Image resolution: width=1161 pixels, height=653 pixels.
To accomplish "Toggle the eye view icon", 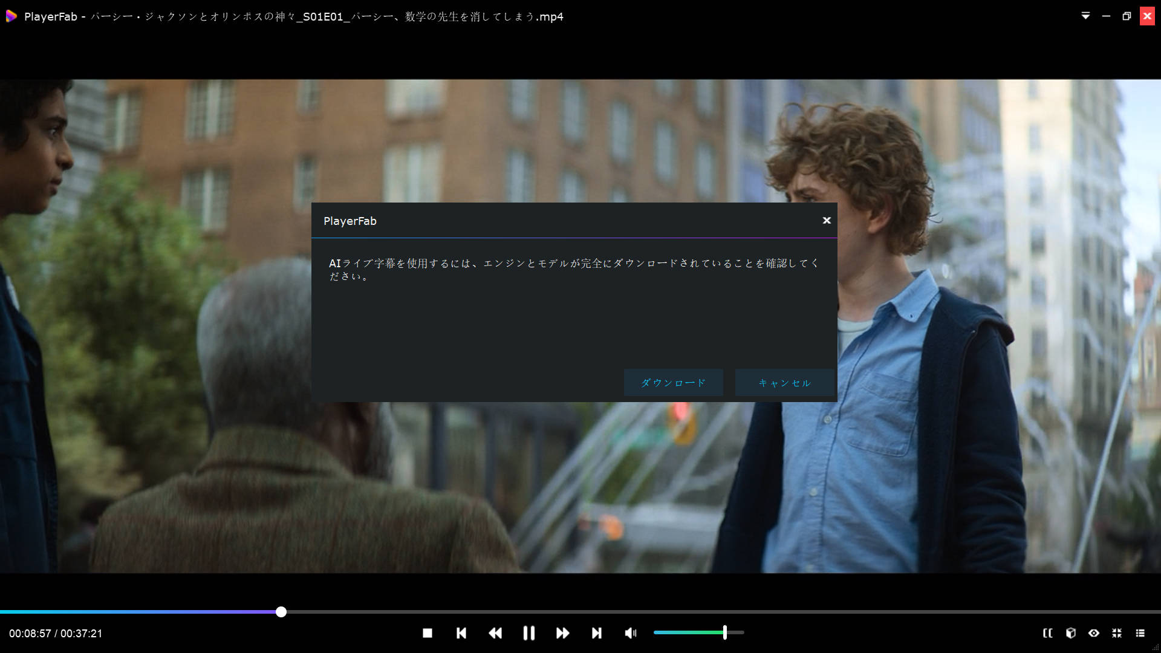I will (1094, 633).
